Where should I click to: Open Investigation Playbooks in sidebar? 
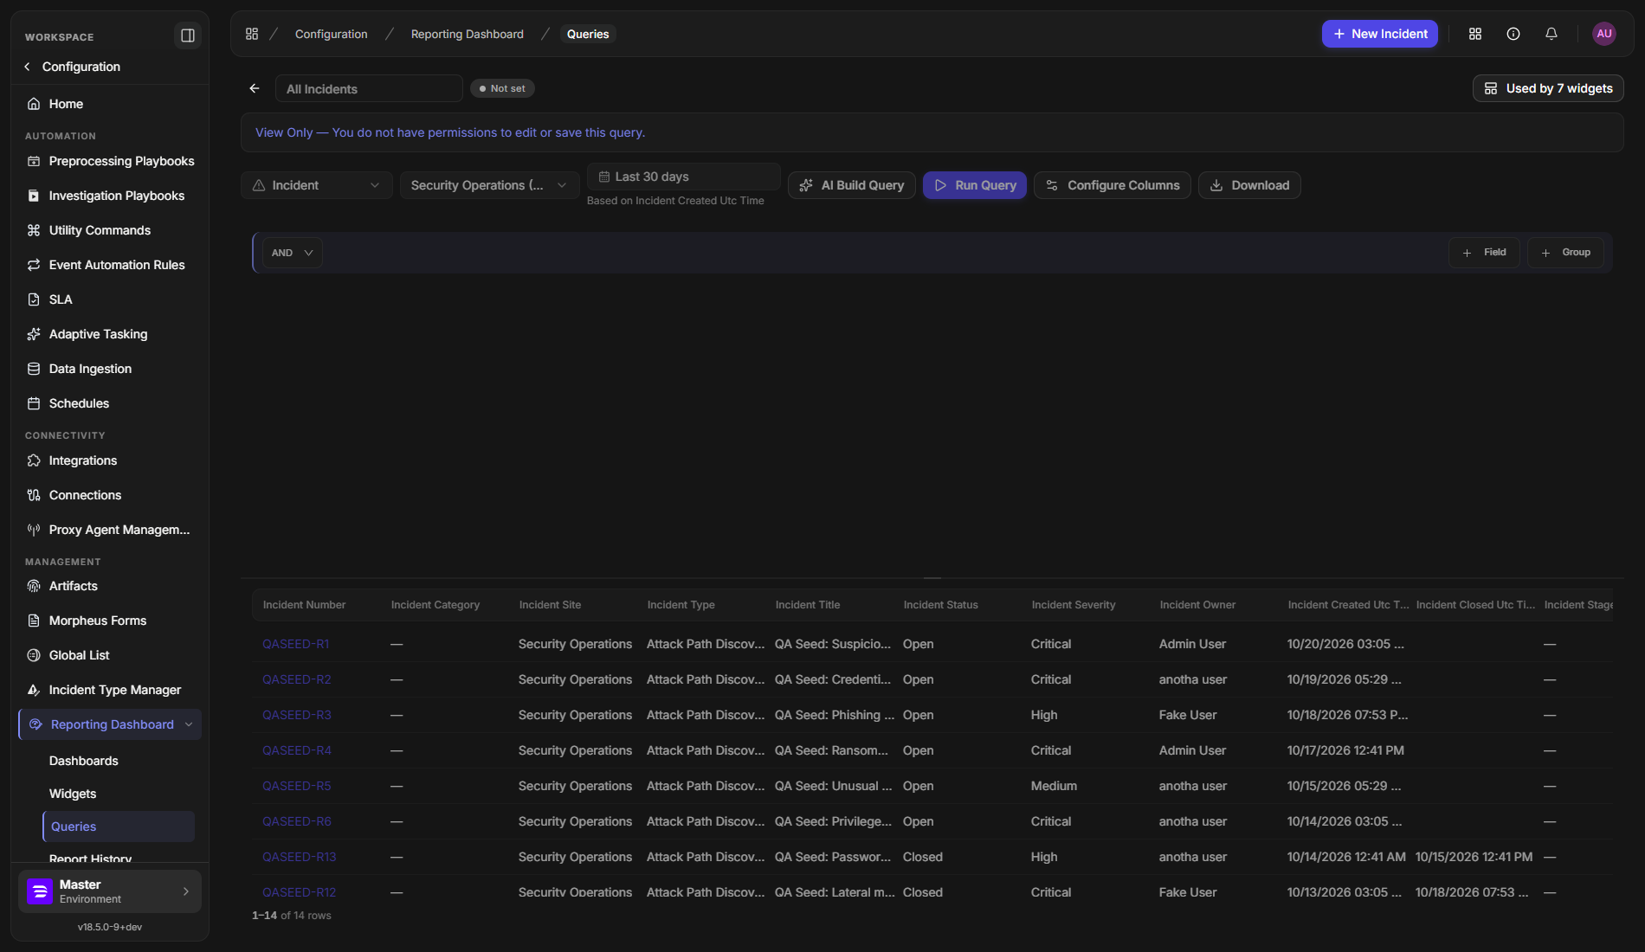click(x=110, y=196)
